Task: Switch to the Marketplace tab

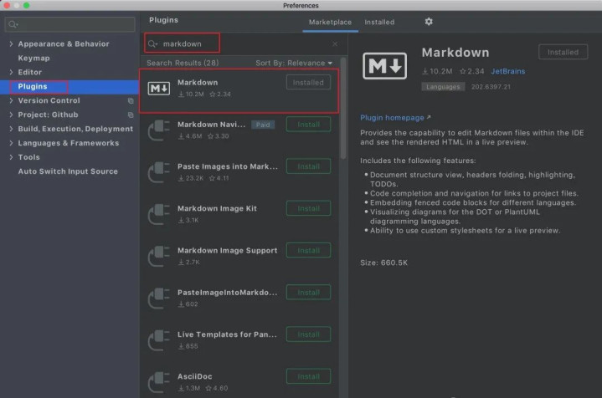Action: click(330, 21)
